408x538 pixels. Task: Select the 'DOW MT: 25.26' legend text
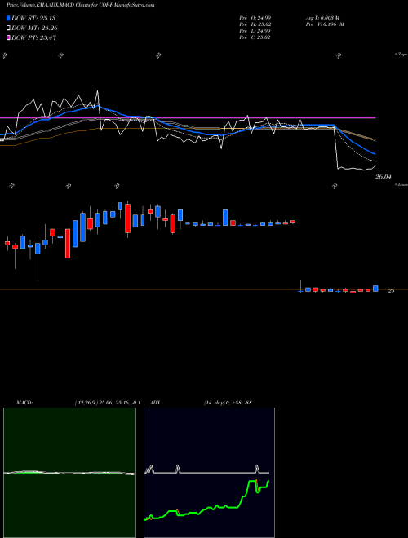[34, 29]
